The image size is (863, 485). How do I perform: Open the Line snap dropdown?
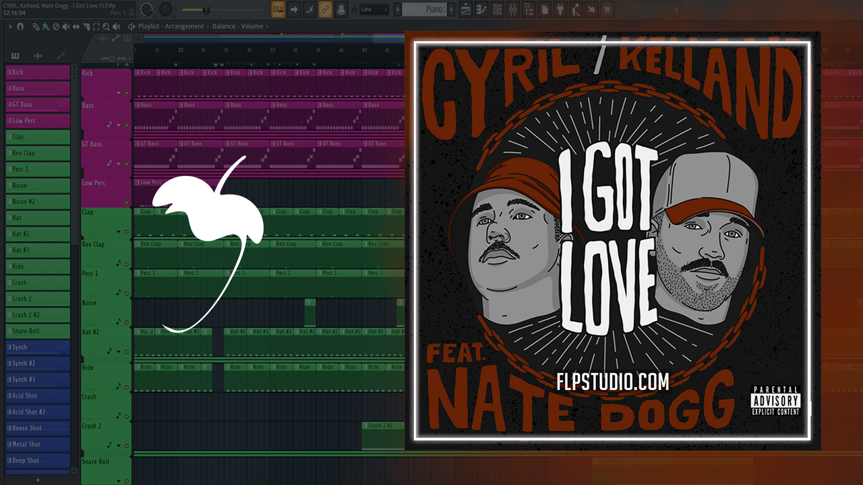click(375, 9)
